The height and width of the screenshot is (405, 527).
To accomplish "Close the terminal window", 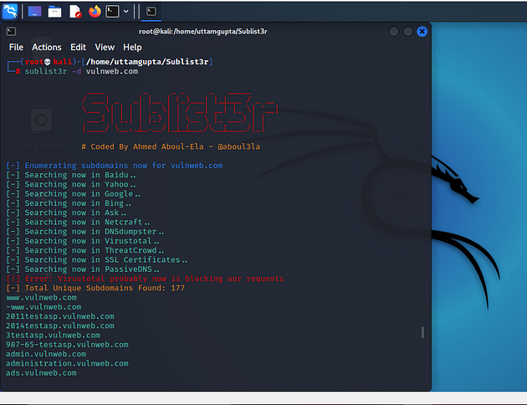I will point(422,32).
